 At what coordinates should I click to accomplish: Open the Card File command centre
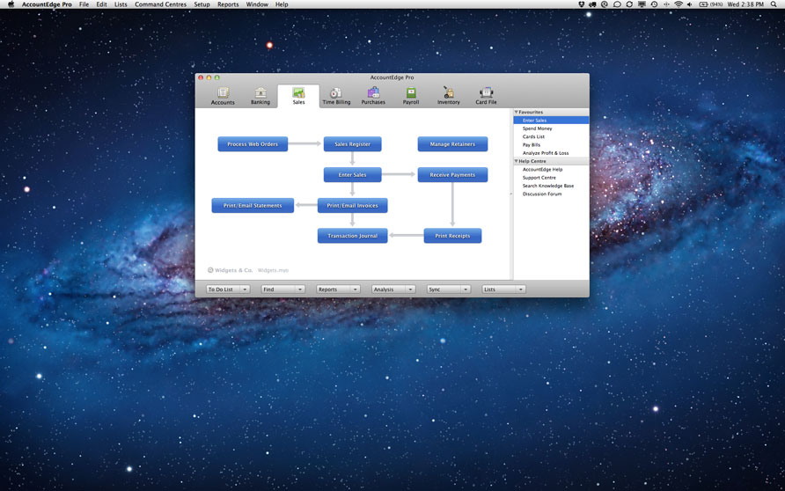point(486,96)
